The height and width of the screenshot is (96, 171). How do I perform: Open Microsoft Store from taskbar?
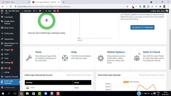tap(33, 94)
